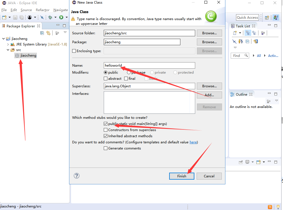The height and width of the screenshot is (210, 283).
Task: Click the New wizard toolbar icon
Action: click(4, 17)
